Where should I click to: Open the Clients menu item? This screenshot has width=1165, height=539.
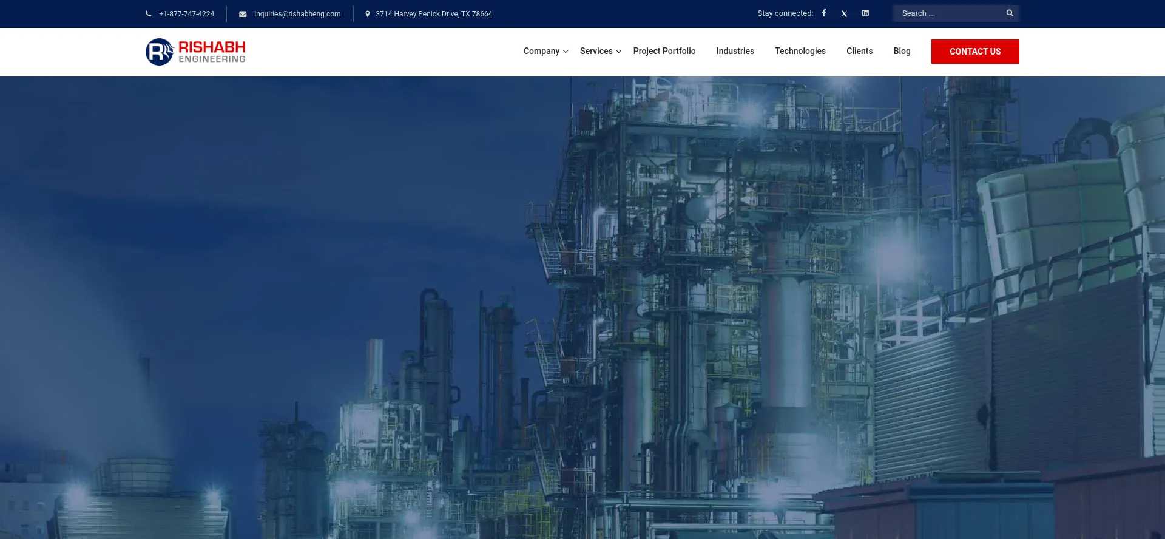pyautogui.click(x=859, y=51)
